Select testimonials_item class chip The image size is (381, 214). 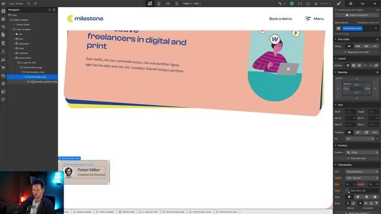coord(352,29)
